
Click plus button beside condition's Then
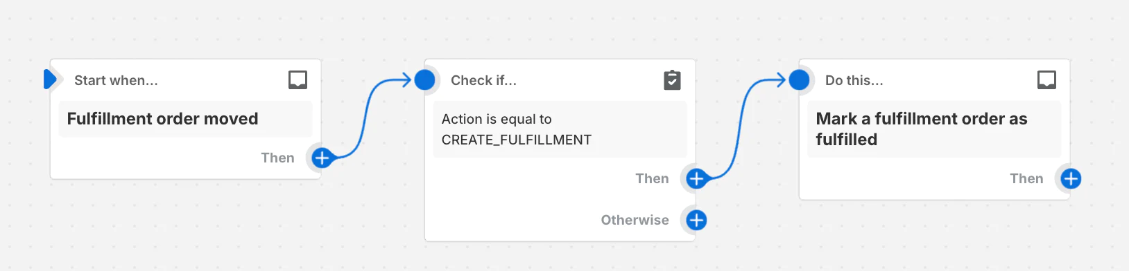pos(696,178)
